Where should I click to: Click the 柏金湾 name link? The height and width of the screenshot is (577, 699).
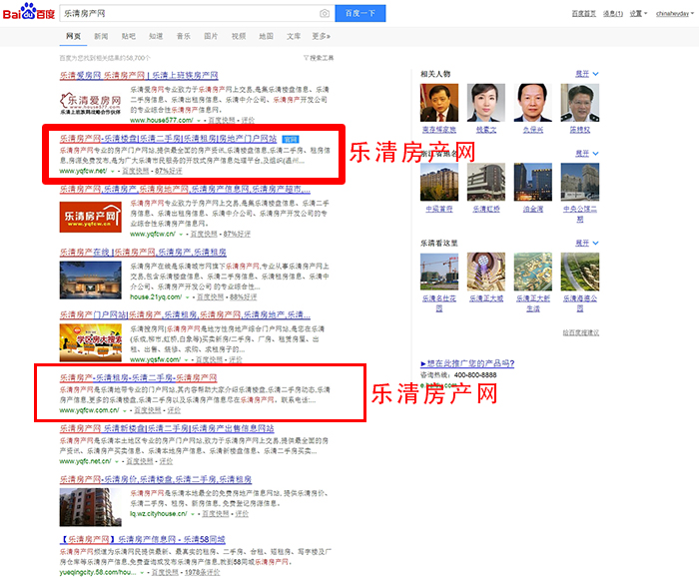(x=532, y=209)
